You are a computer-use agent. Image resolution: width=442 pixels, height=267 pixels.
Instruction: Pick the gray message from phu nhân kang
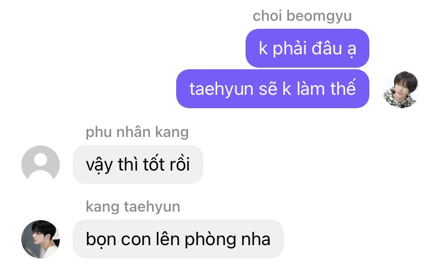pos(138,164)
